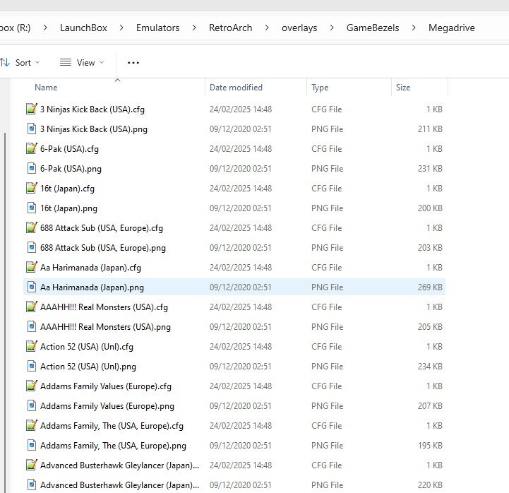
Task: Click the 269 KB size of Aa Harimanada png
Action: pos(430,287)
